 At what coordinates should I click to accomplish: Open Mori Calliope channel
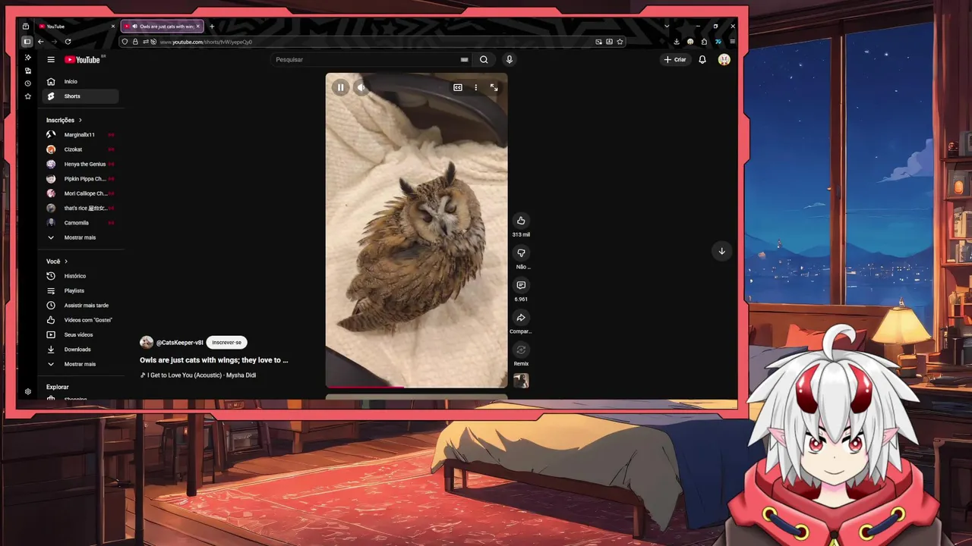point(80,193)
